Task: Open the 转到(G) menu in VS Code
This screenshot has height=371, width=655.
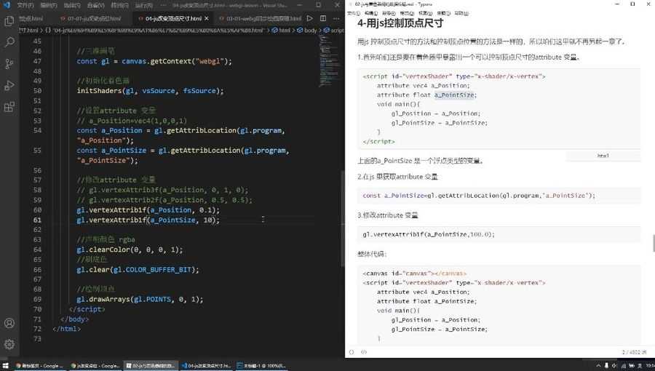Action: pyautogui.click(x=120, y=5)
